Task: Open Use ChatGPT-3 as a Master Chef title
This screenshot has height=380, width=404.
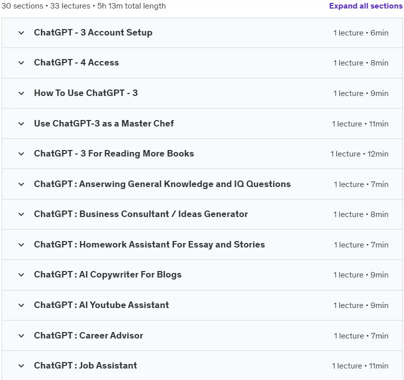Action: click(104, 123)
